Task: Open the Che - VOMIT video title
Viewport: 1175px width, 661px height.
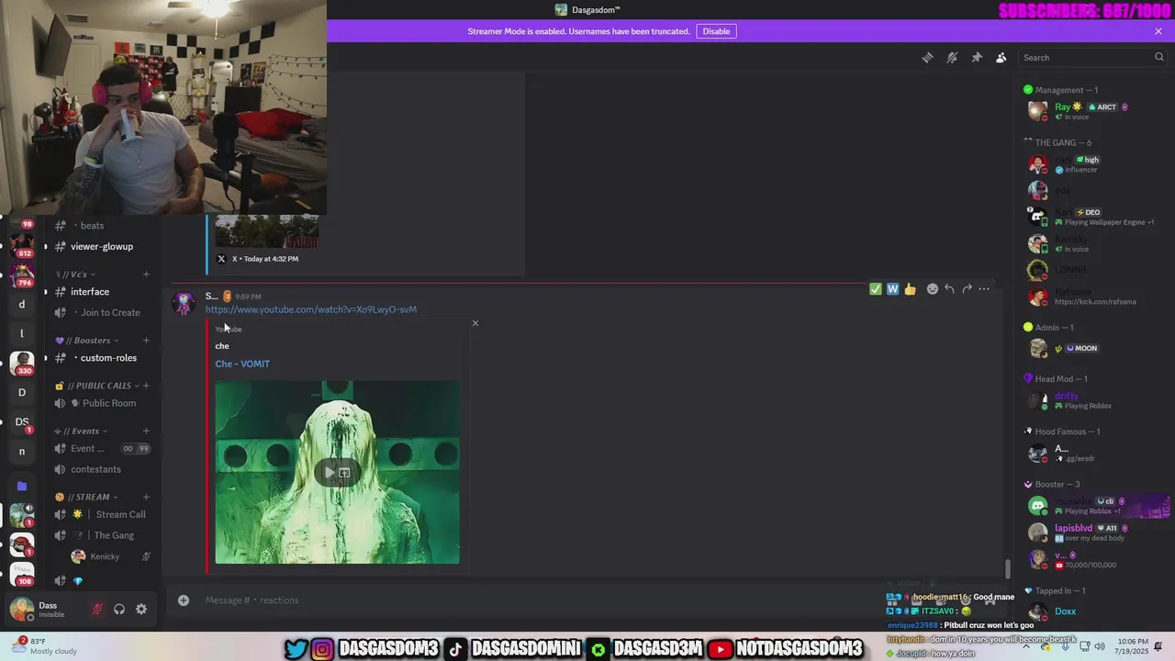Action: pyautogui.click(x=242, y=364)
